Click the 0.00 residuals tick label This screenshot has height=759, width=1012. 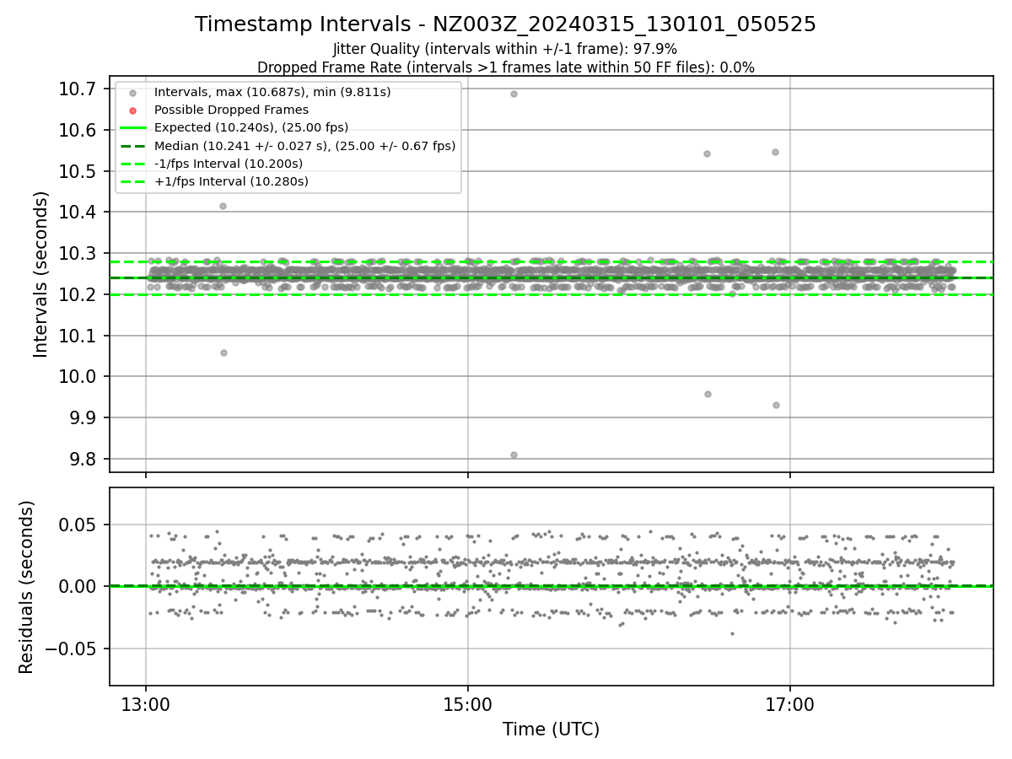(78, 587)
